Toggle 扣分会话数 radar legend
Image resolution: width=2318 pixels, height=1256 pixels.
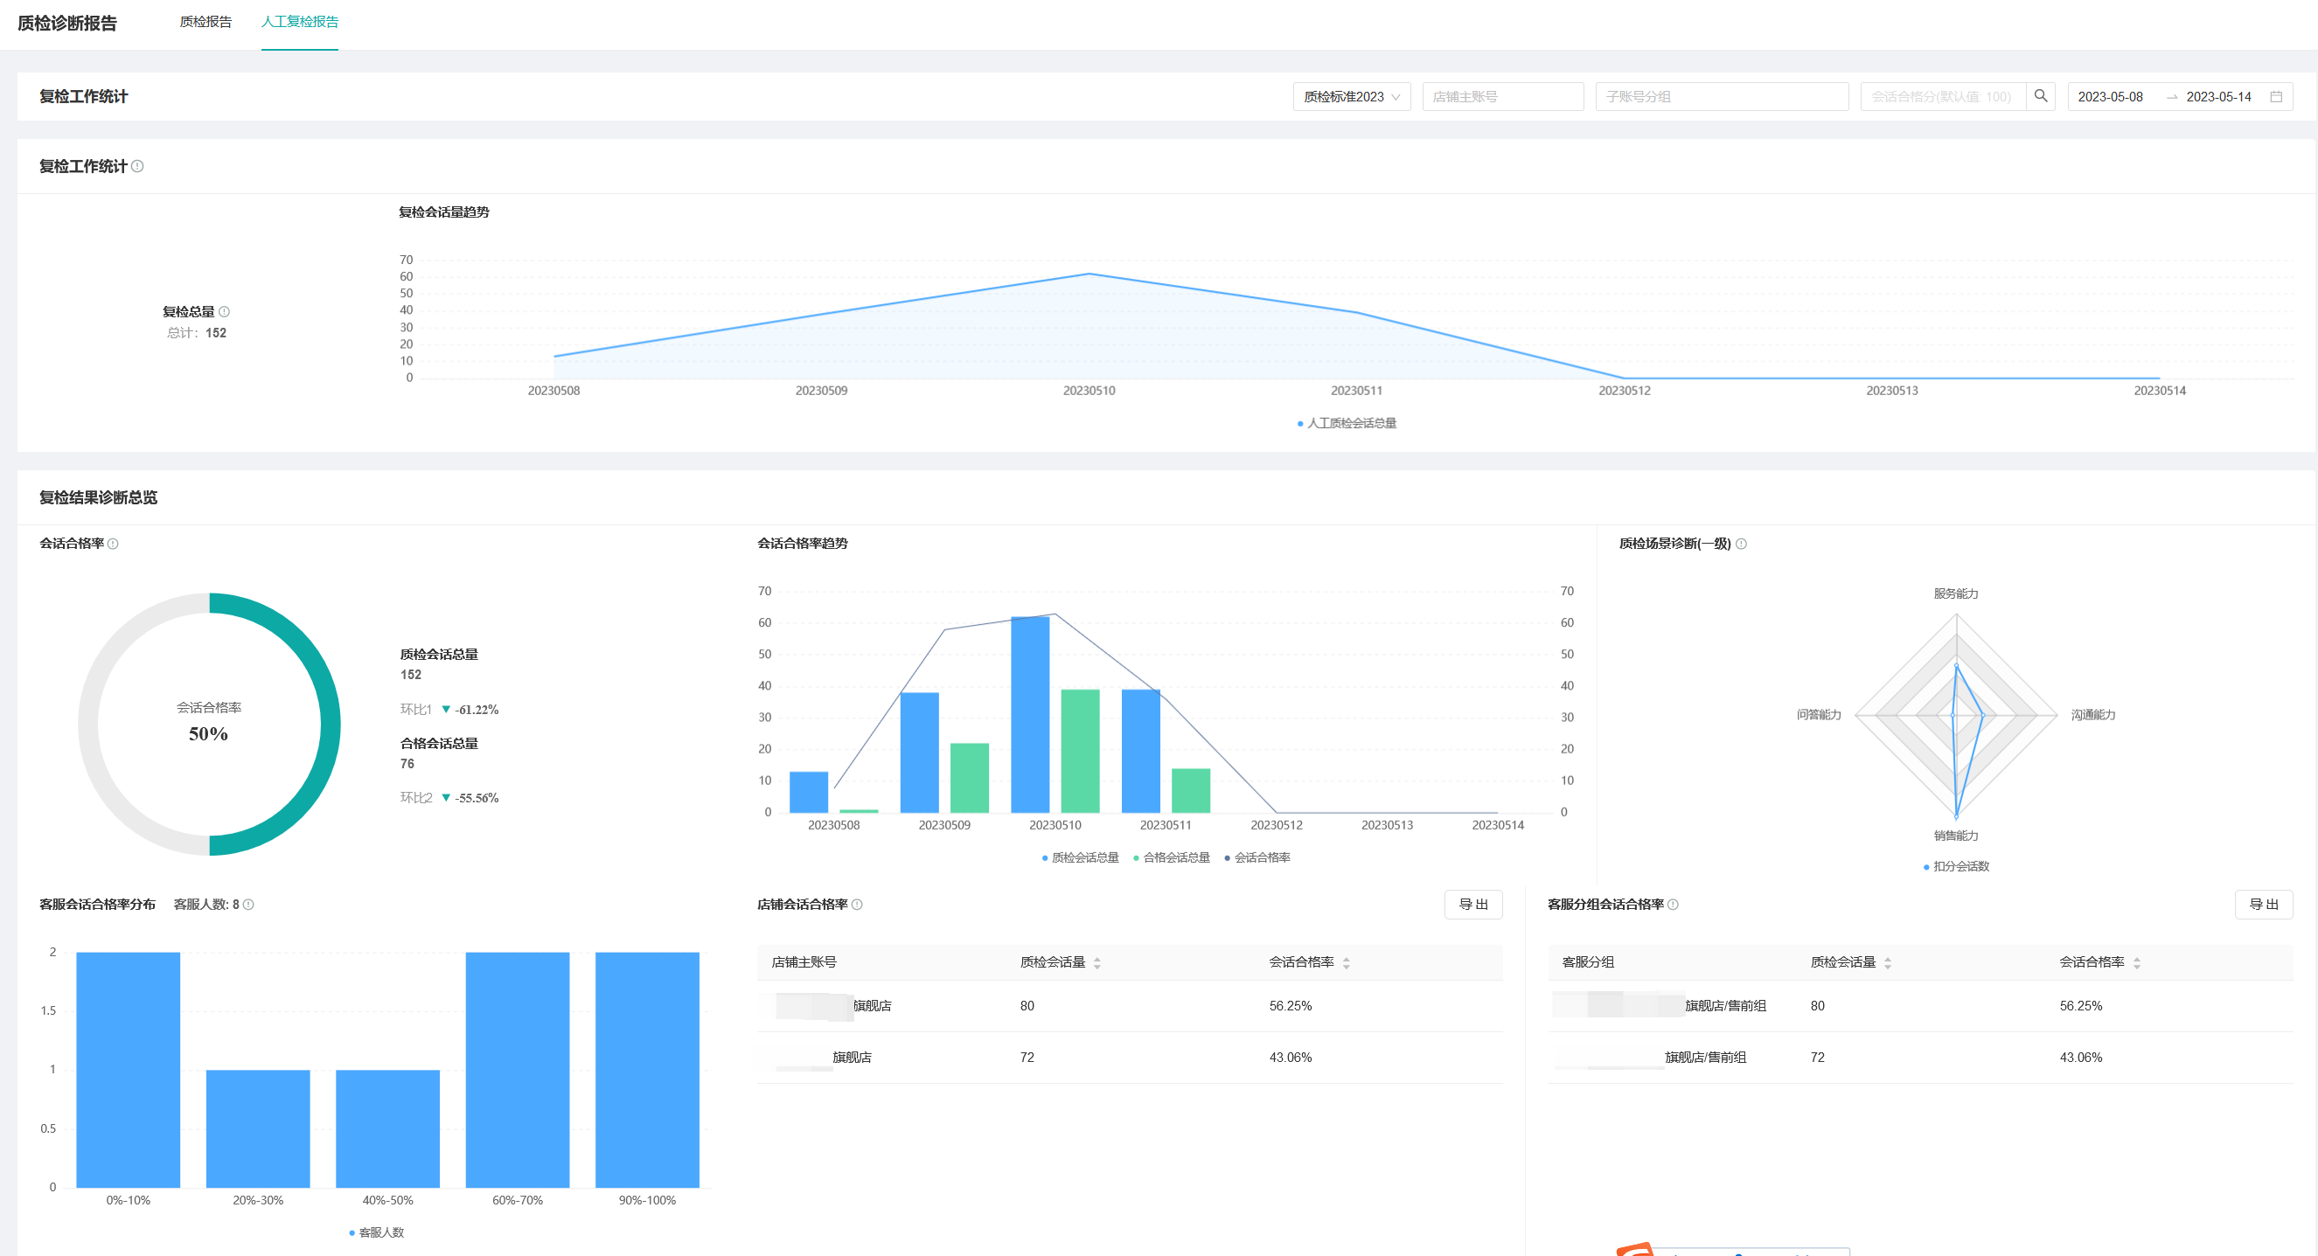click(1955, 866)
